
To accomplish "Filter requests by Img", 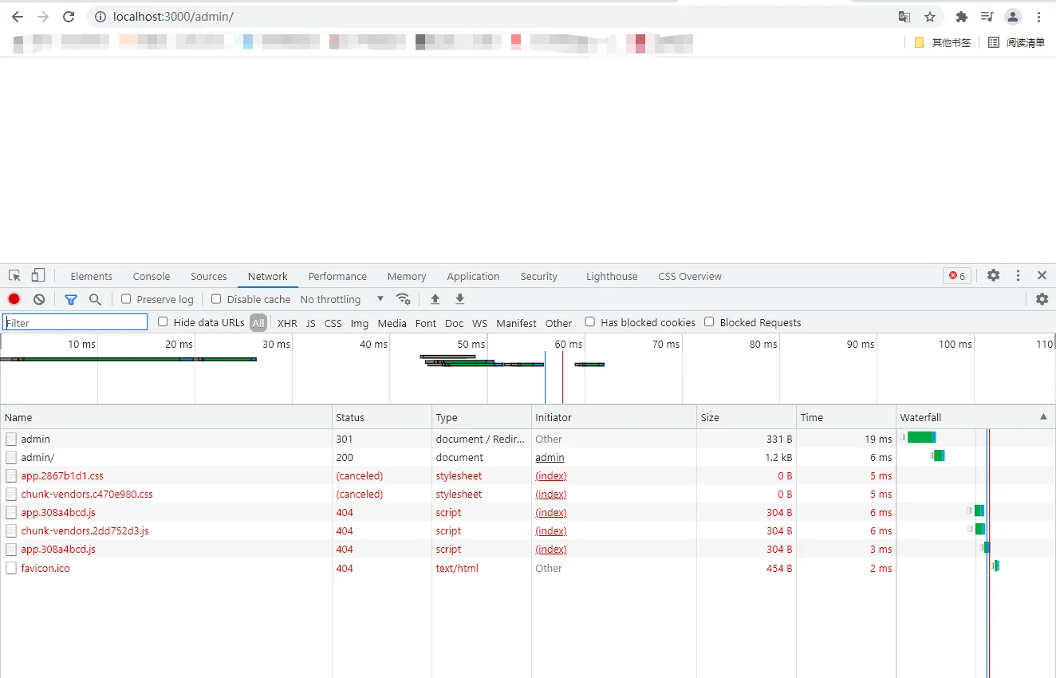I will [360, 323].
